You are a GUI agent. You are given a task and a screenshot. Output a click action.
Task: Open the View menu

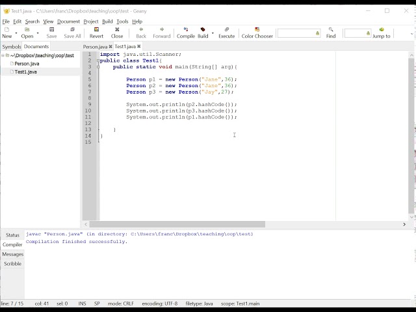coord(48,21)
